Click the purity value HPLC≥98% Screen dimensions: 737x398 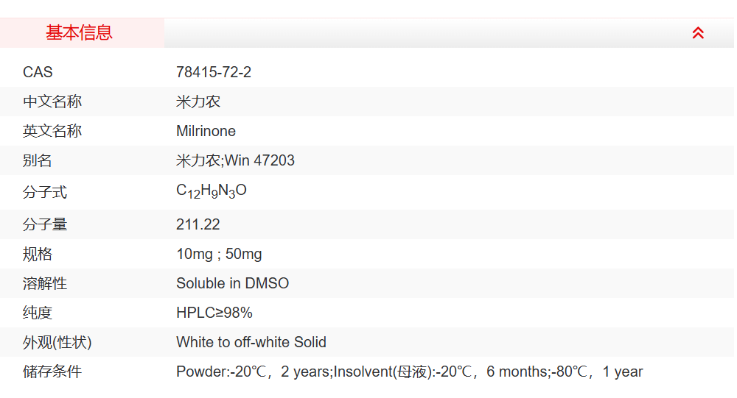(x=214, y=313)
